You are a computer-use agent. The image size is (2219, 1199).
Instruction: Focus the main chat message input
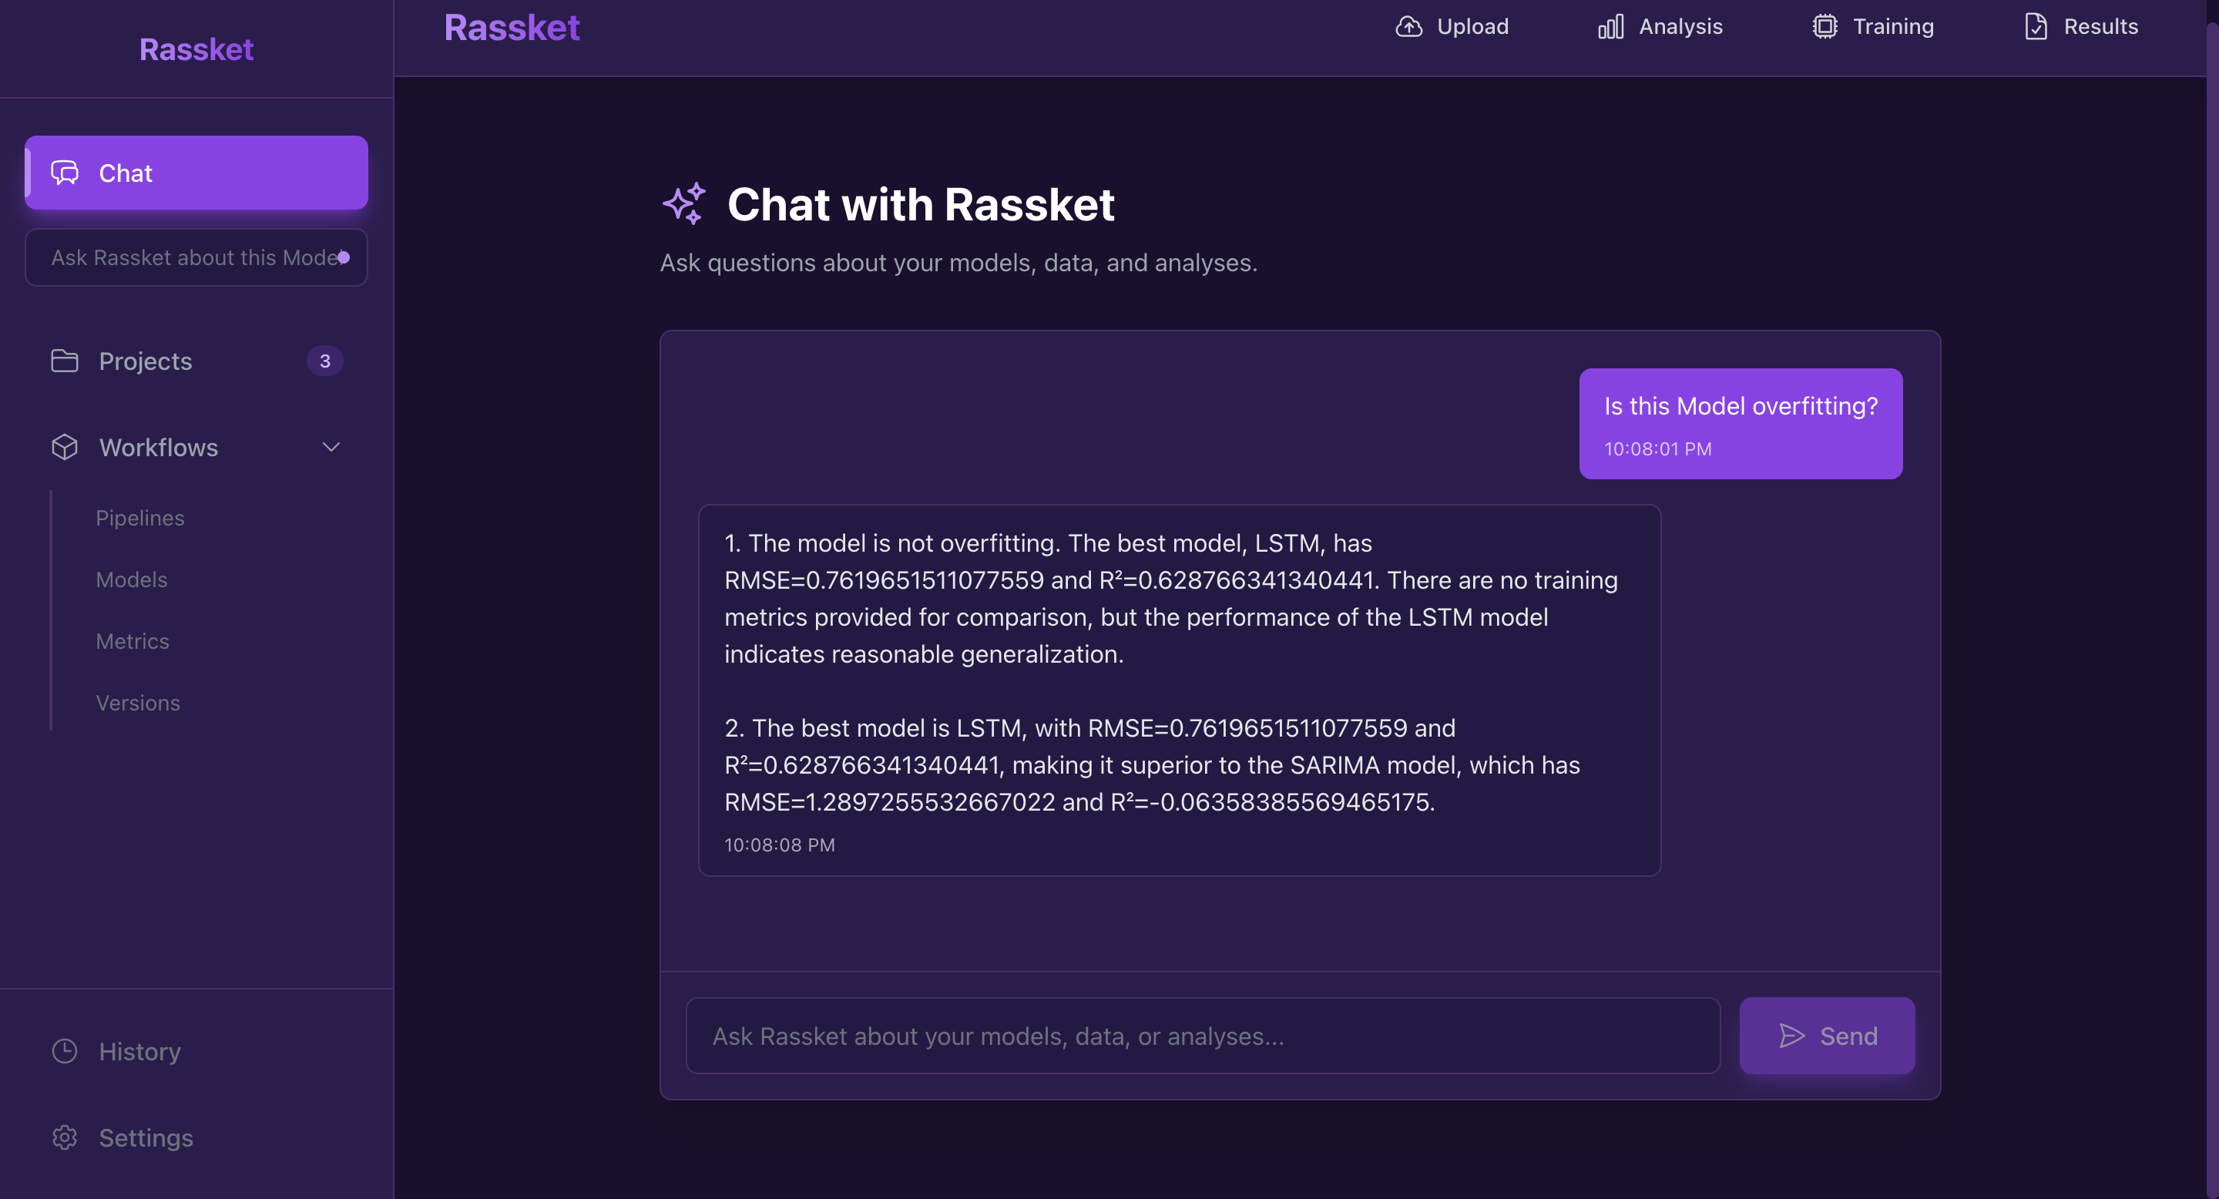click(1203, 1036)
